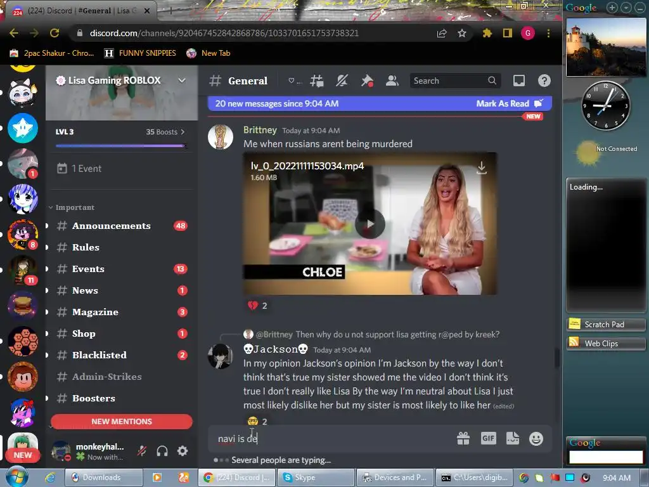Open the Rules channel
The image size is (649, 487).
tap(120, 247)
